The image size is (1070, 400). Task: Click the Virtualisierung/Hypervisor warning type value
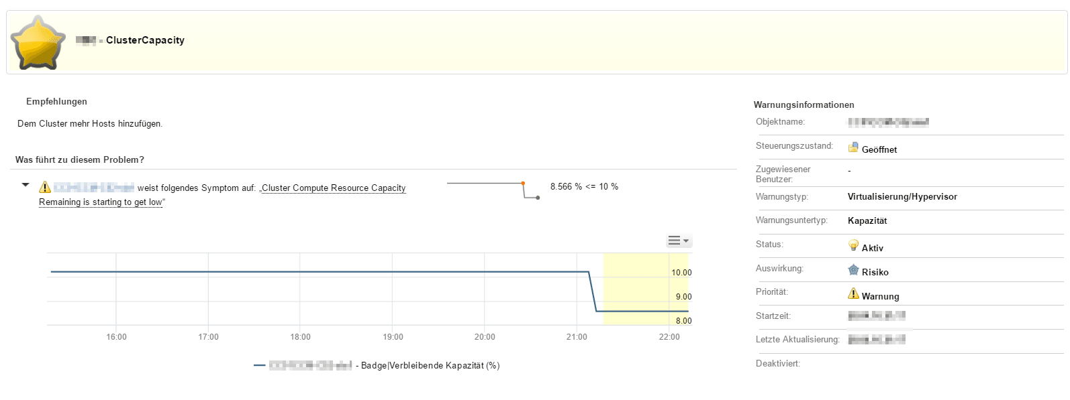pos(902,197)
